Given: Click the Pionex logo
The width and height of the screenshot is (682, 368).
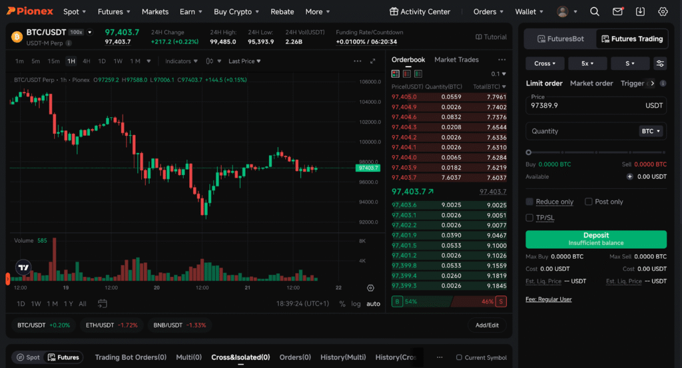Looking at the screenshot, I should point(29,11).
